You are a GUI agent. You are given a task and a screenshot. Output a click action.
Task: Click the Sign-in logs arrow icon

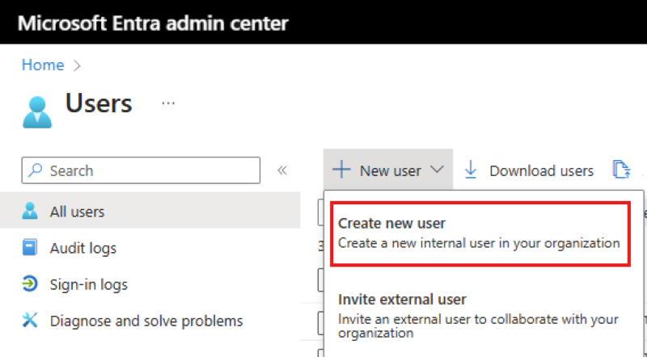click(30, 283)
